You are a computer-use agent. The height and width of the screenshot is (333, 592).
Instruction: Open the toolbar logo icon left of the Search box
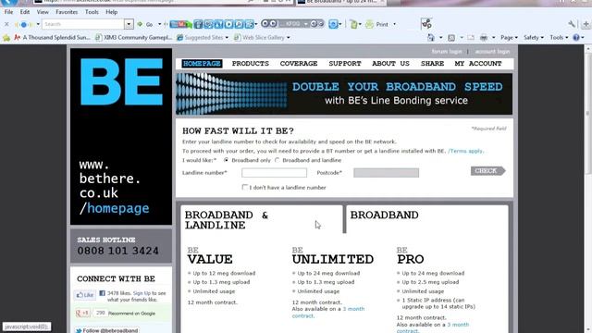(23, 25)
